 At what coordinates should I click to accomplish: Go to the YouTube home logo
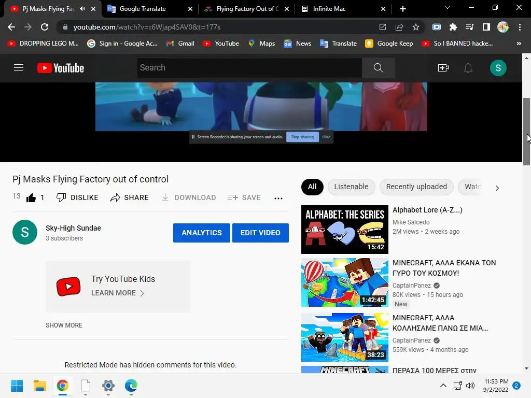click(61, 68)
